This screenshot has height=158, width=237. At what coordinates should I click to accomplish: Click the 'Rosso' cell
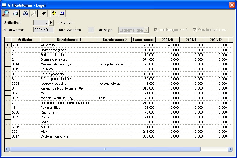click(x=69, y=117)
